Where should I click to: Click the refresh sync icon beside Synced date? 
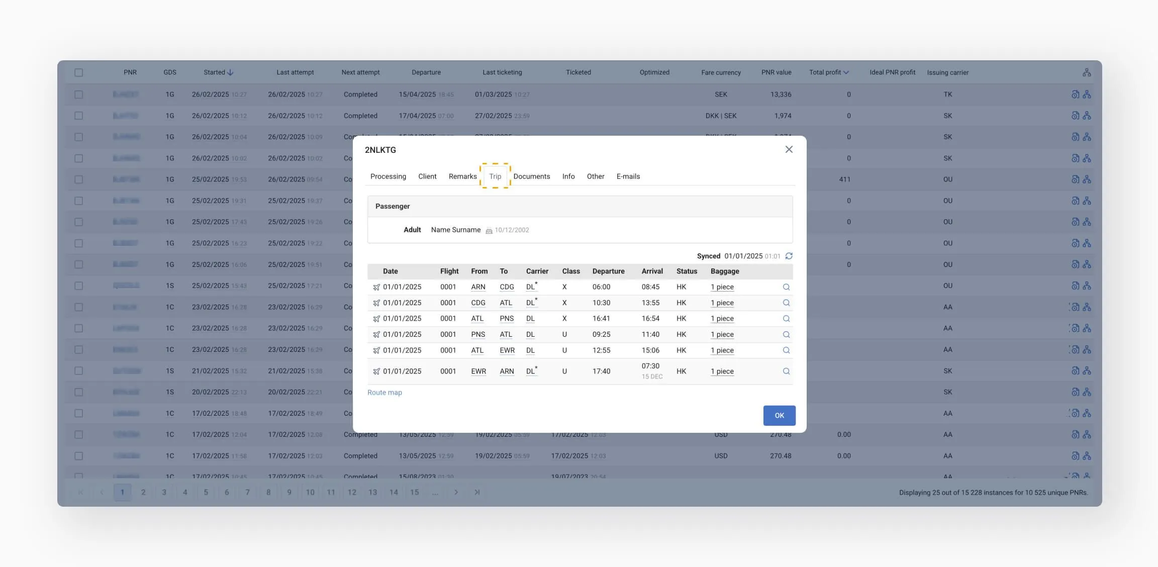789,256
